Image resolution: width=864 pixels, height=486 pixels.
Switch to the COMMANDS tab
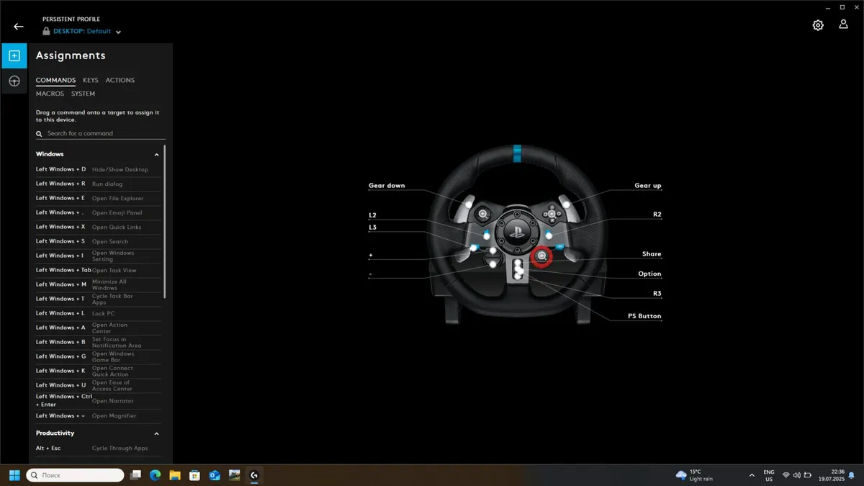tap(55, 81)
